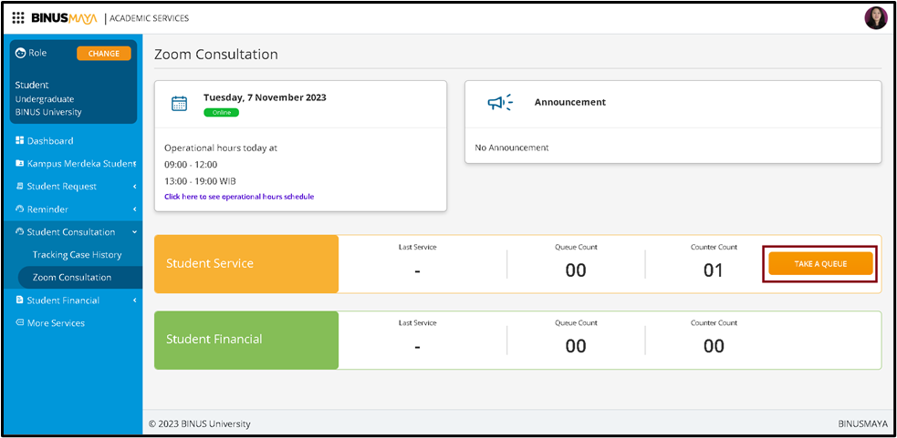Click the Announcement heading

click(x=569, y=102)
